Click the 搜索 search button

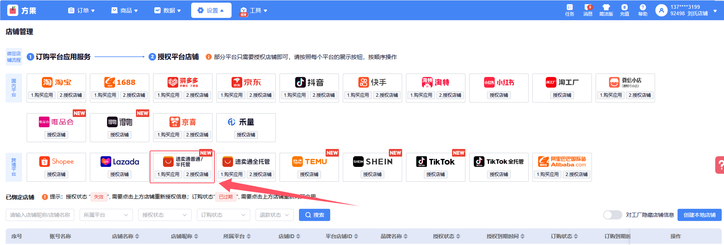pos(315,215)
